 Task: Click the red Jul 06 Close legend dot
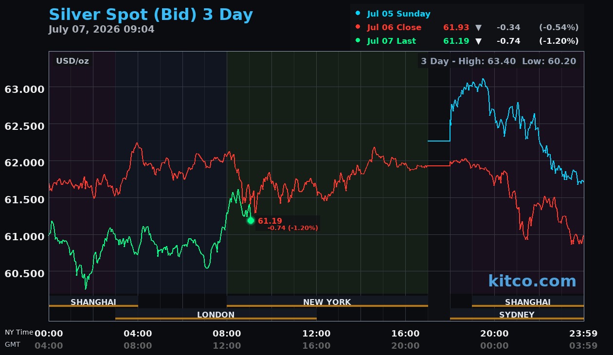point(358,27)
